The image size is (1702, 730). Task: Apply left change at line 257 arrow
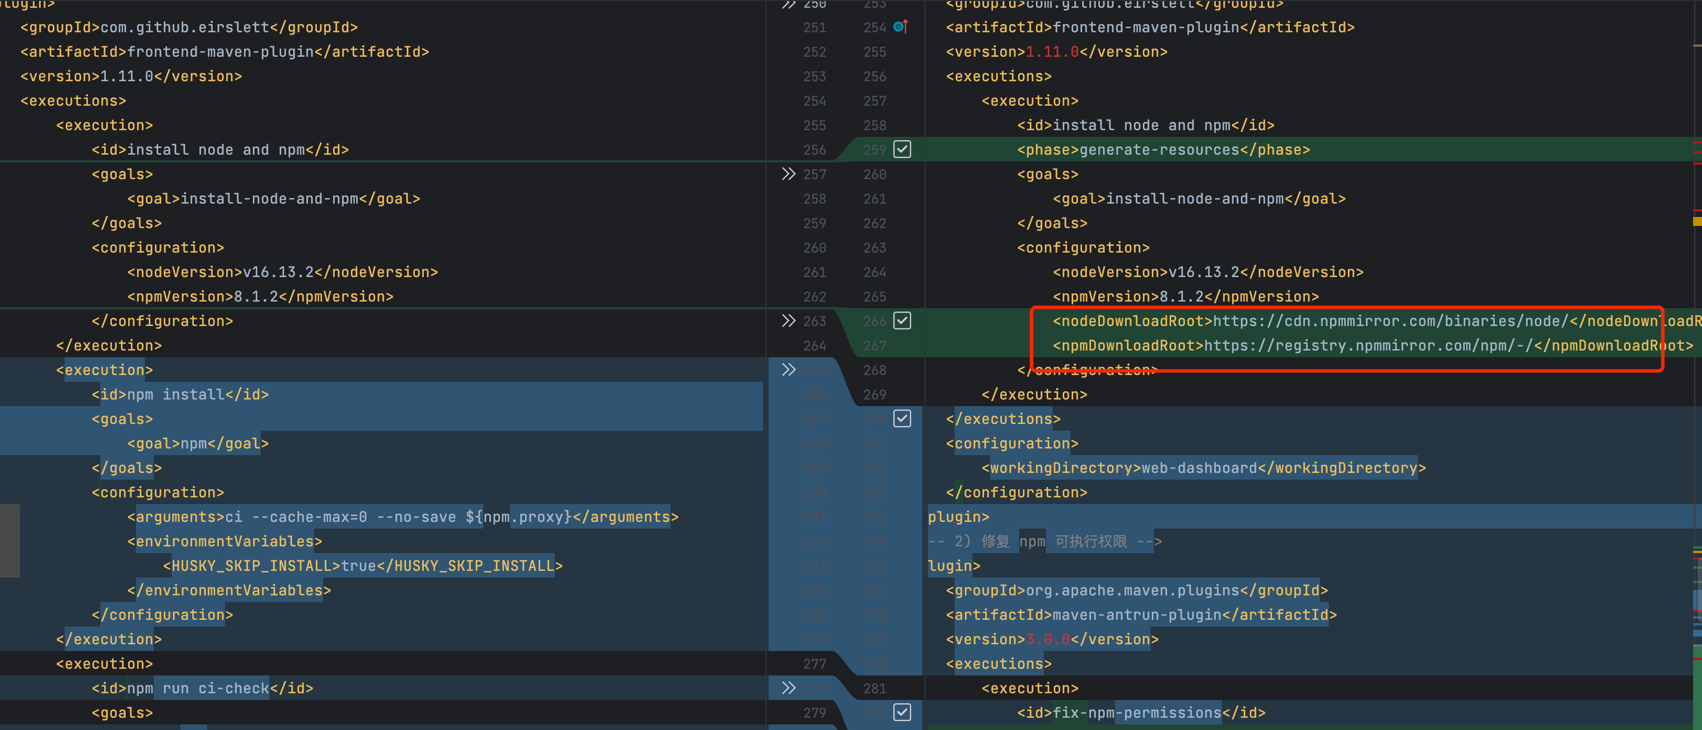coord(788,174)
